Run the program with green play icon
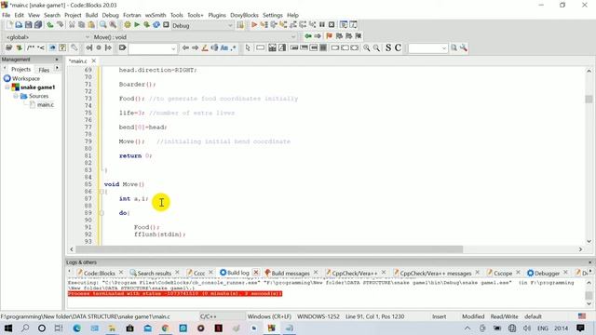 click(137, 25)
